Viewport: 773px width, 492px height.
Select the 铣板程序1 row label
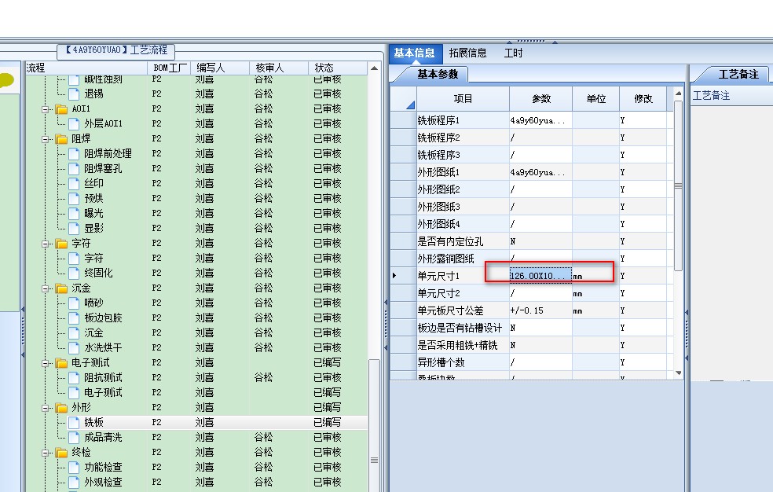[438, 120]
